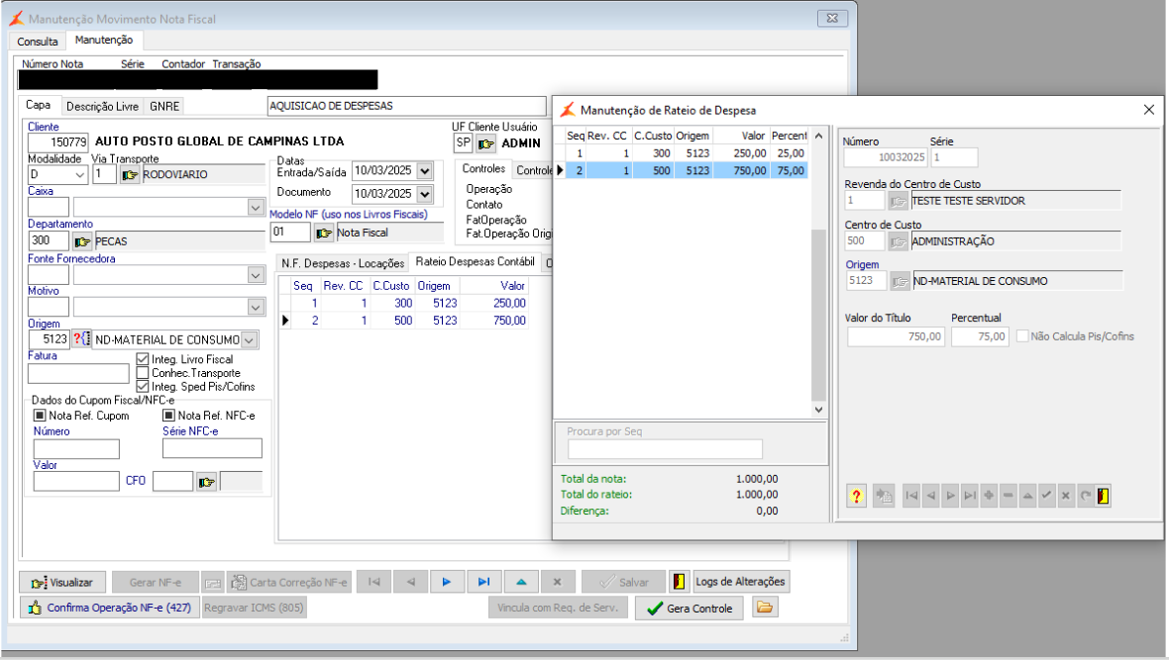1169x660 pixels.
Task: Jump to last nota in Nota Fiscal window toolbar
Action: pos(483,582)
